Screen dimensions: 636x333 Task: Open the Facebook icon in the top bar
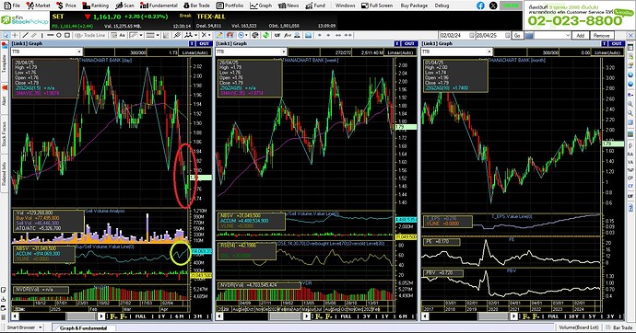(x=480, y=6)
